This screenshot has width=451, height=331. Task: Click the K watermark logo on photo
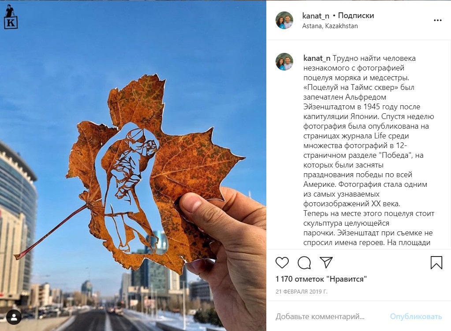point(11,17)
